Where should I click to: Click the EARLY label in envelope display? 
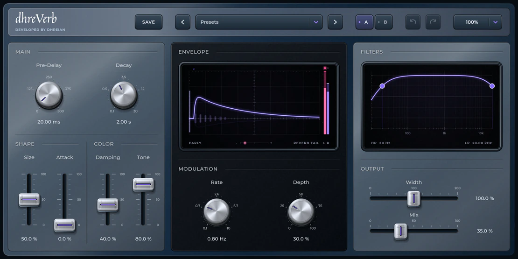(195, 143)
